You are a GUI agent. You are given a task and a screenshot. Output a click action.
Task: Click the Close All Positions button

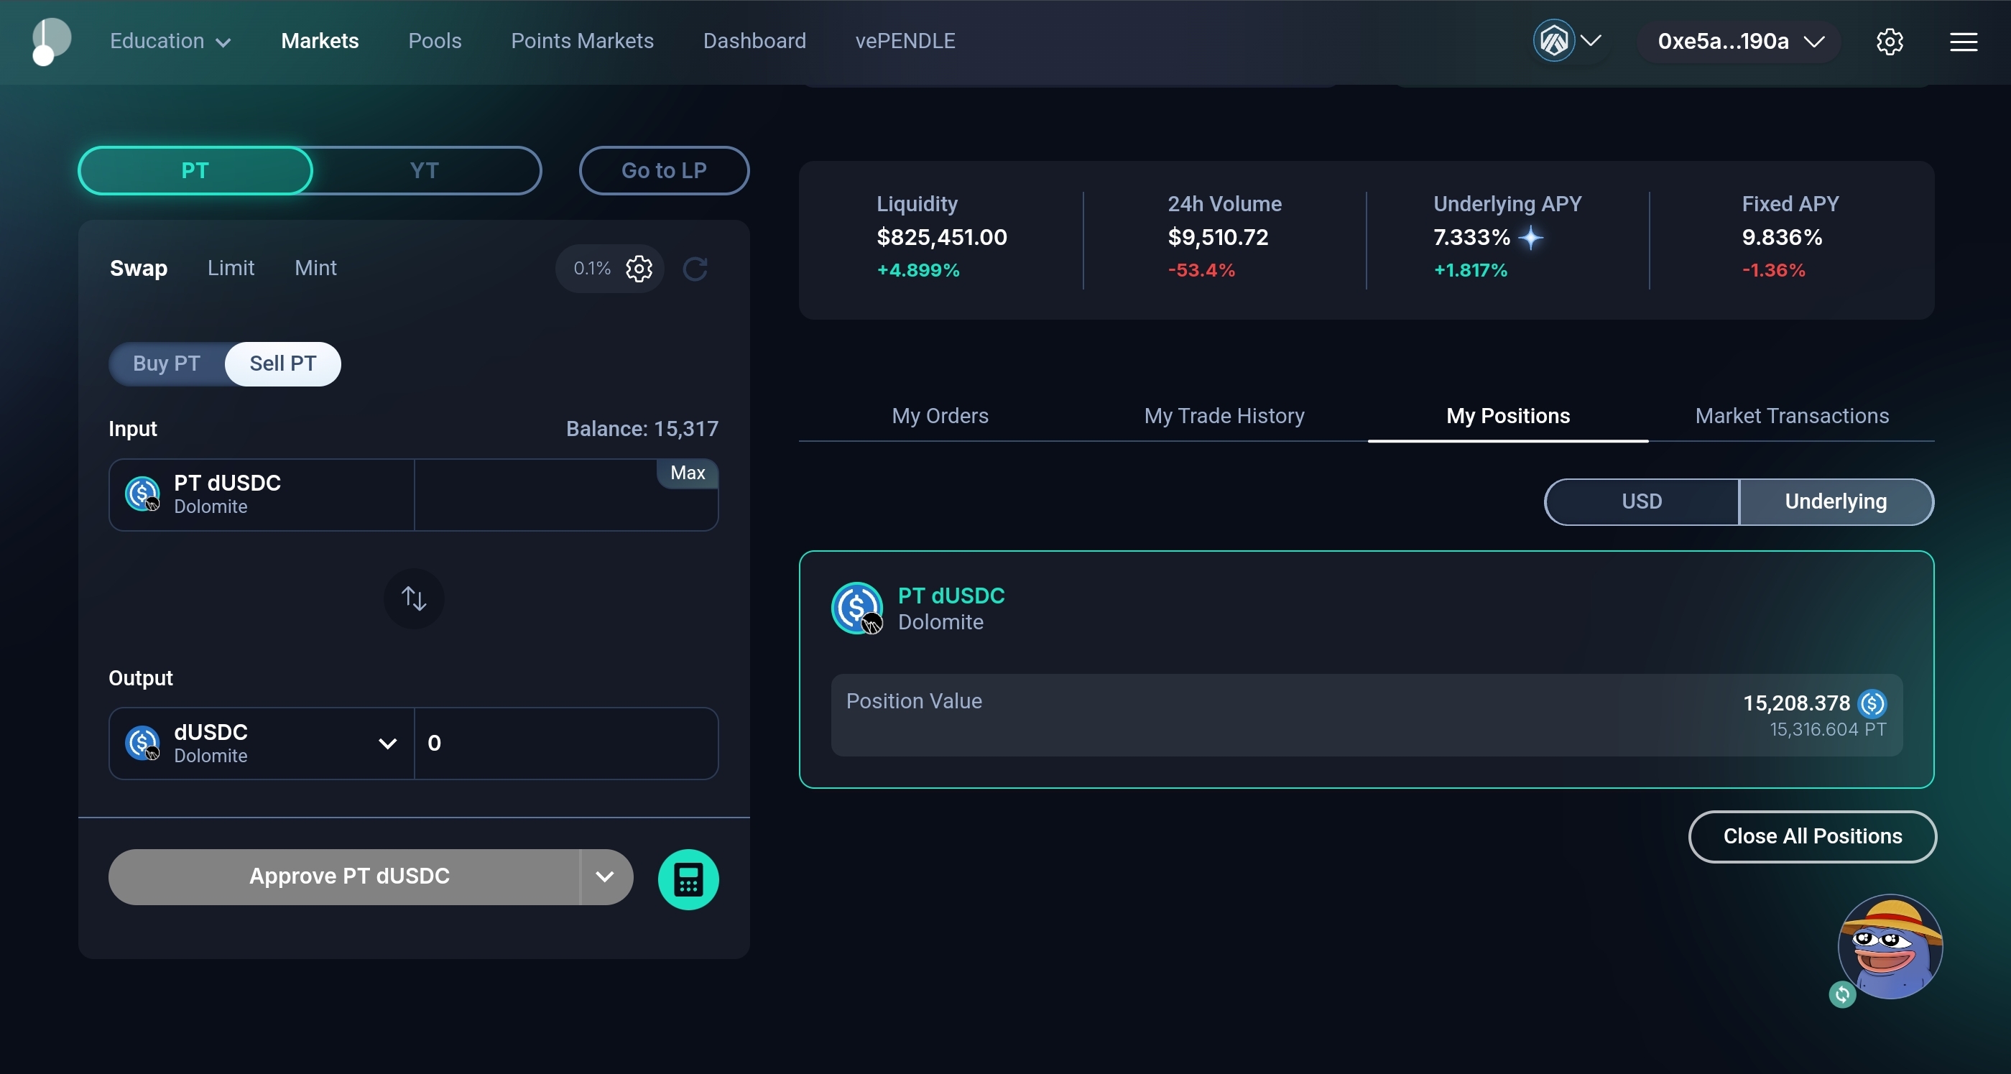pos(1811,836)
